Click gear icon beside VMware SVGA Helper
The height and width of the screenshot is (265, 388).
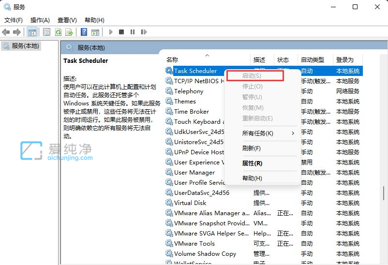(x=169, y=233)
